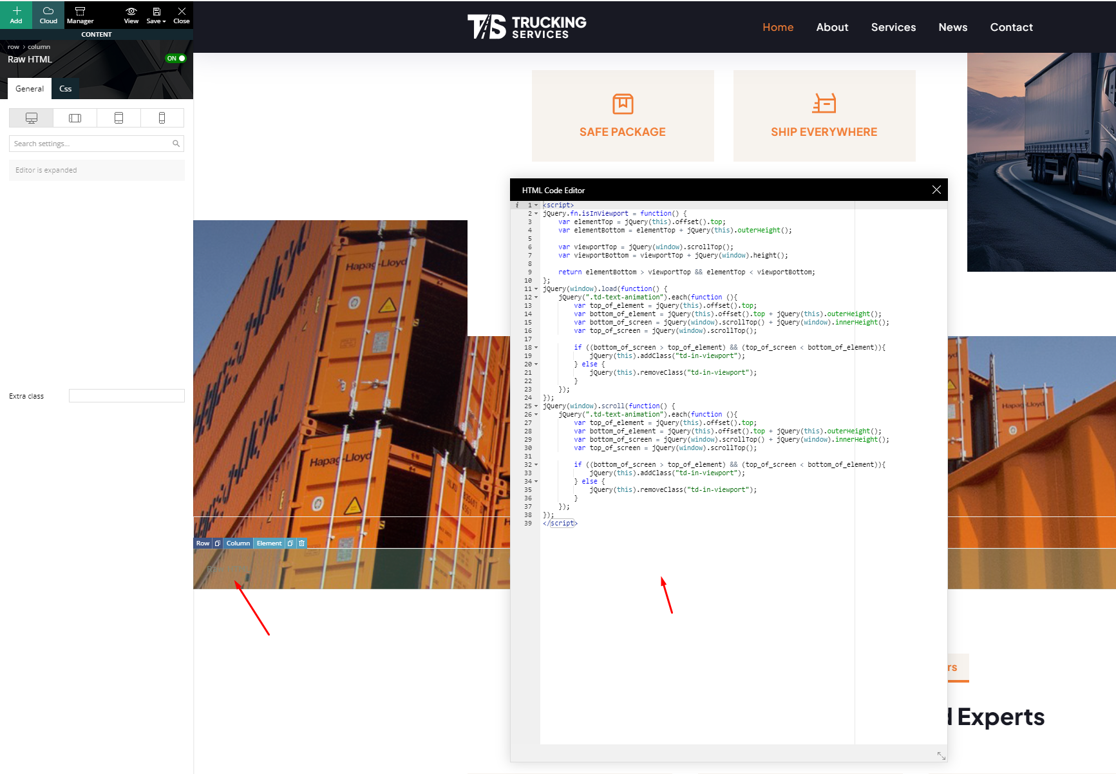The image size is (1116, 774).
Task: Click the Add element button
Action: click(16, 15)
